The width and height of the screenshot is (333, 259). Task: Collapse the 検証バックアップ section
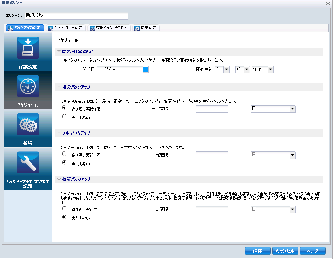tap(59, 179)
